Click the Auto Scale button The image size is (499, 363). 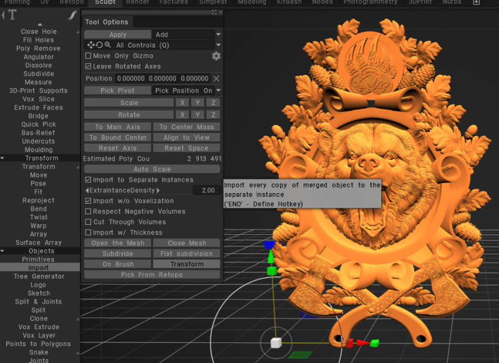tap(152, 169)
